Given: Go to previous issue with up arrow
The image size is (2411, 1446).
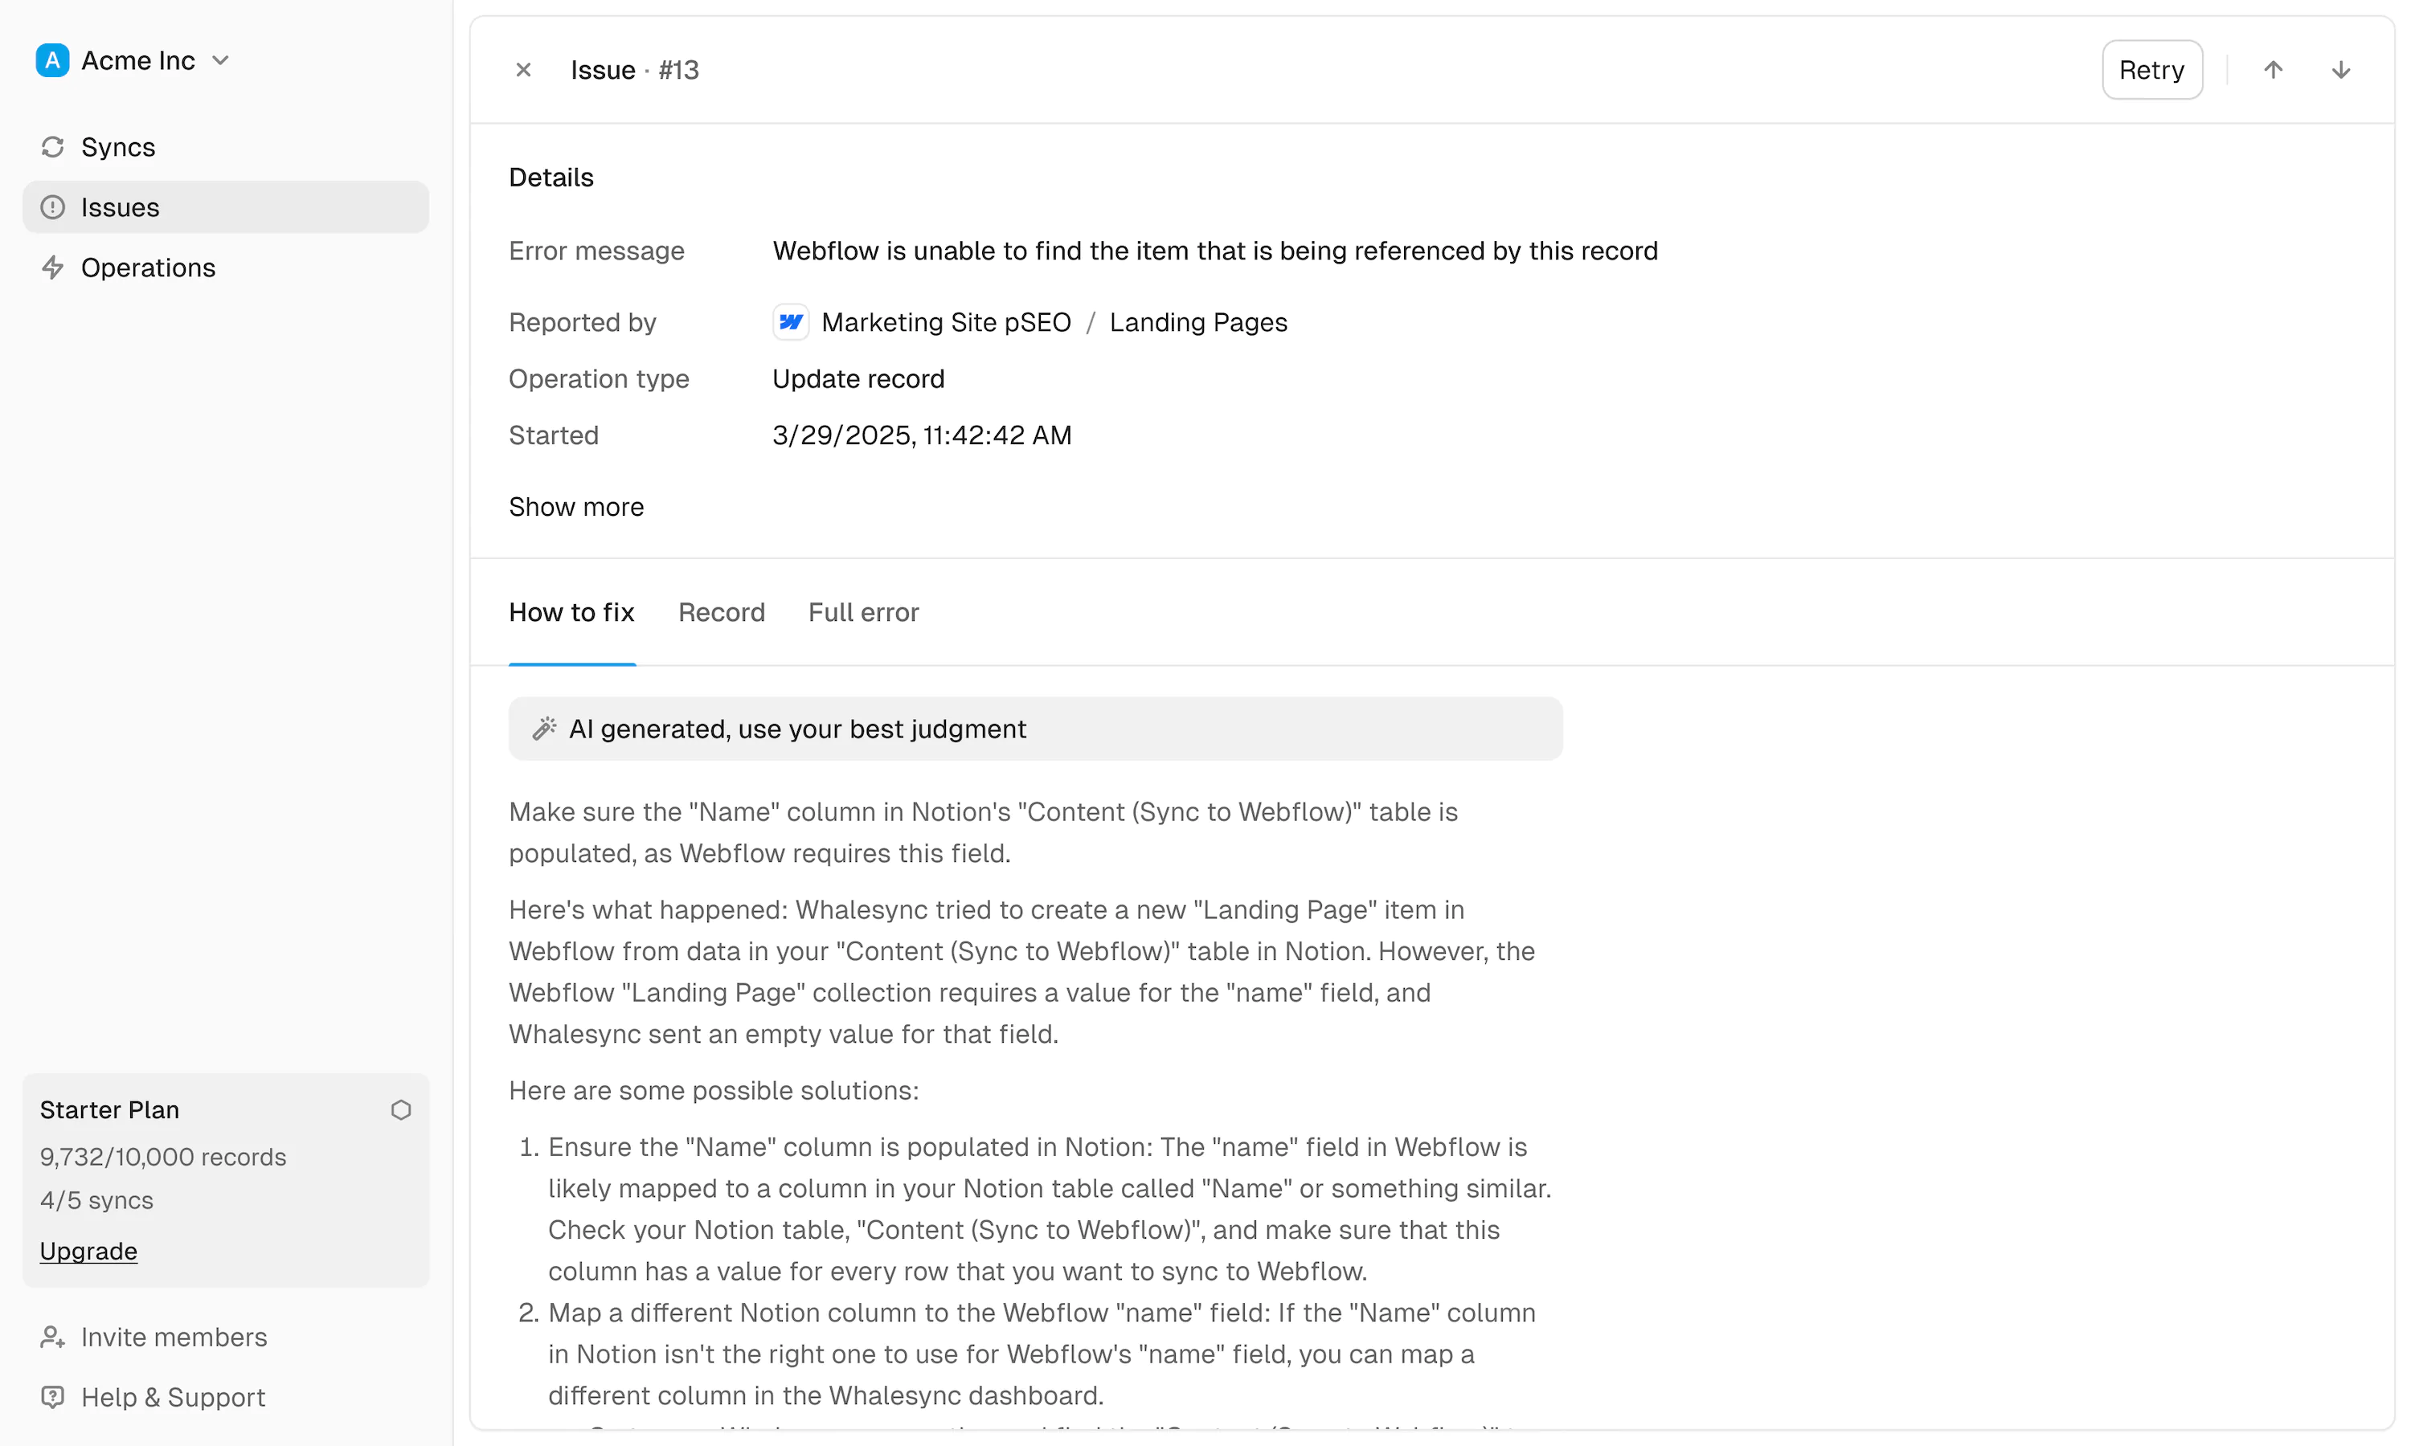Looking at the screenshot, I should click(x=2273, y=70).
